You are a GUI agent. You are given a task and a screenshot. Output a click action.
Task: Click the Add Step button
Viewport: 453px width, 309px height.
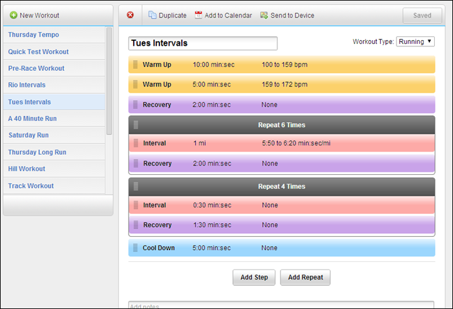[254, 277]
